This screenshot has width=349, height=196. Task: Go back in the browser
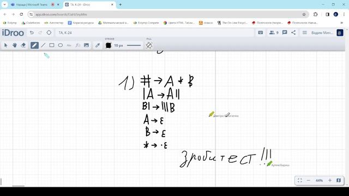(5, 14)
